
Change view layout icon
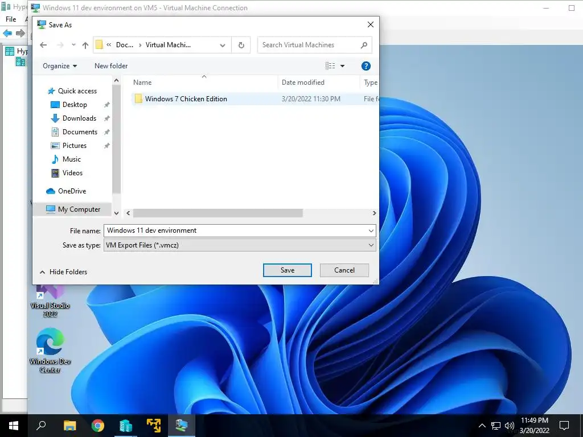pyautogui.click(x=330, y=66)
